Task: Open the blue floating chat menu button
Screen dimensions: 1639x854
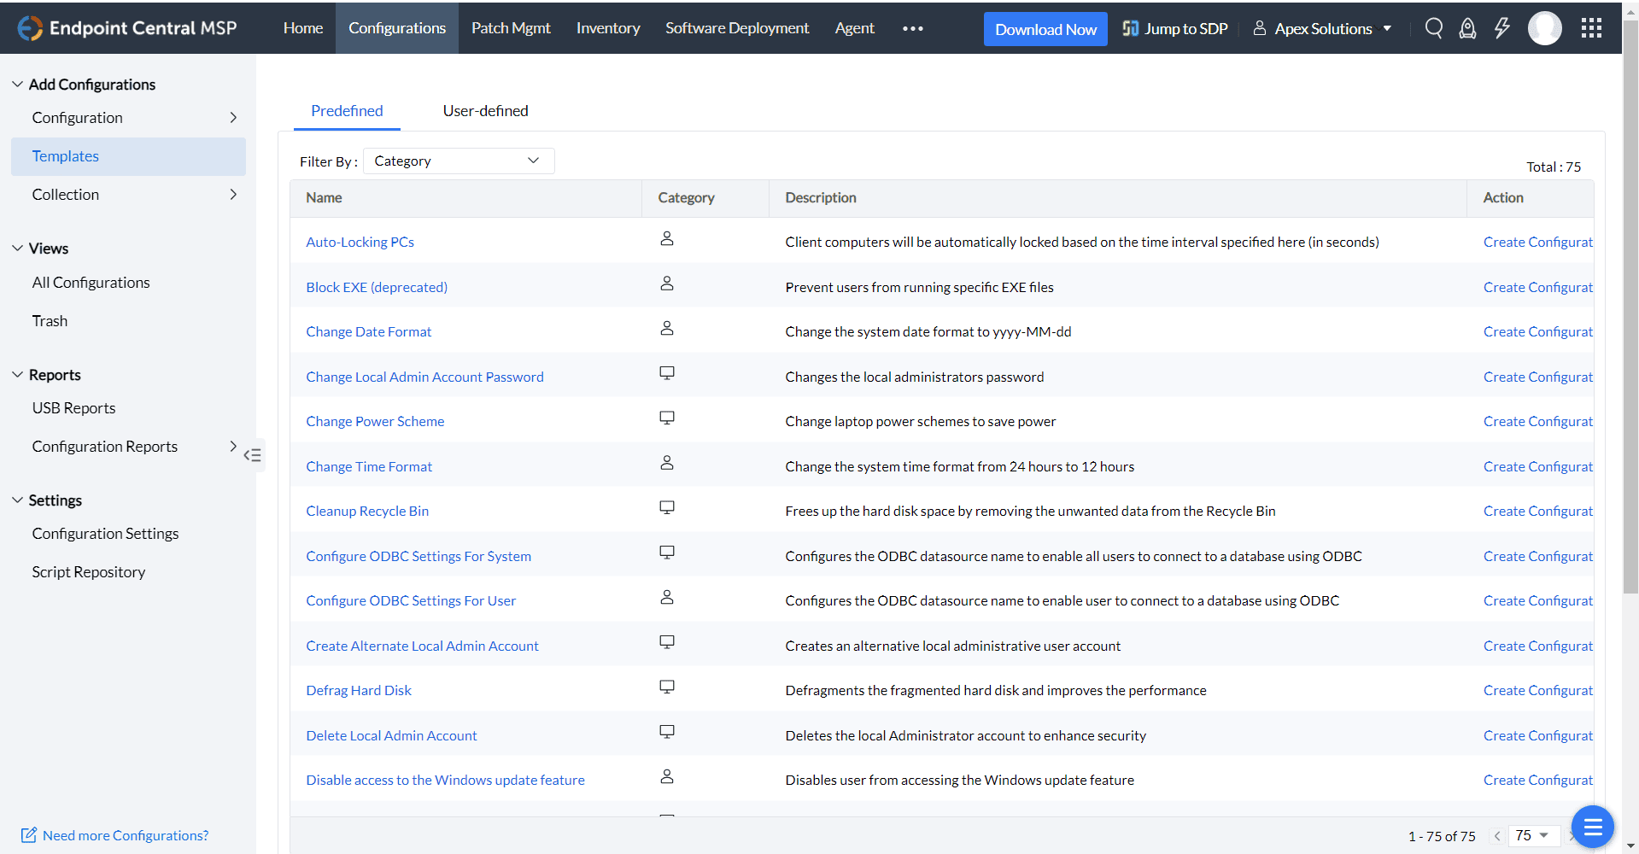Action: 1592,827
